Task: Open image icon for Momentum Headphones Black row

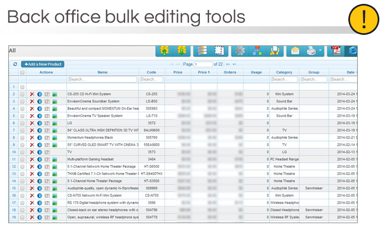Action: click(x=55, y=137)
